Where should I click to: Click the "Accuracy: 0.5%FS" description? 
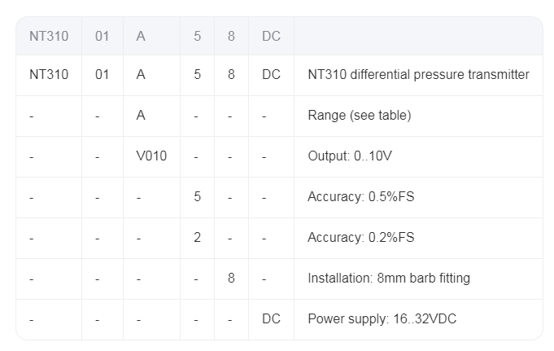360,197
